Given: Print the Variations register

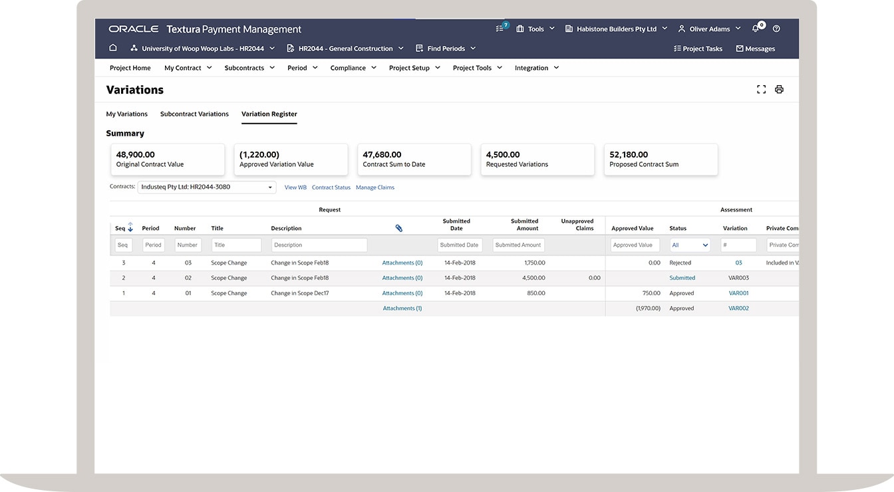Looking at the screenshot, I should pos(779,88).
